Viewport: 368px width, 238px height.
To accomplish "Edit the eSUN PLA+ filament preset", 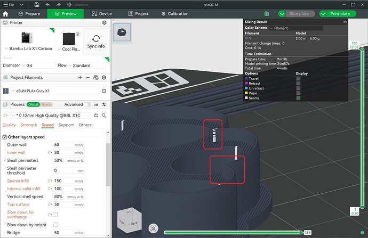I will (104, 91).
